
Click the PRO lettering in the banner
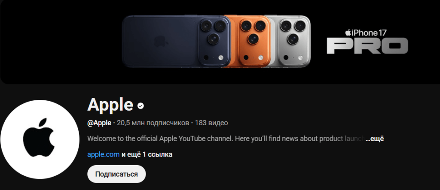coord(367,46)
